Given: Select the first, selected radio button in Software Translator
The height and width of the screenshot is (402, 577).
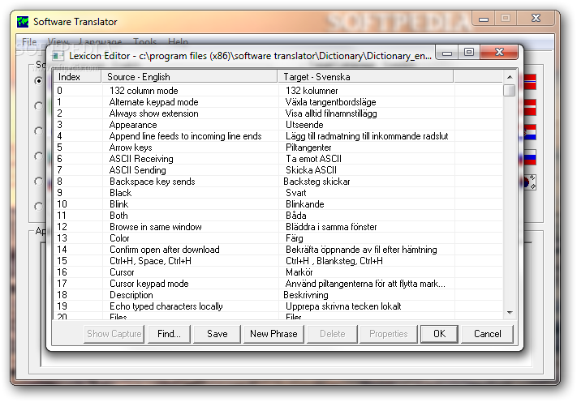Looking at the screenshot, I should pyautogui.click(x=38, y=80).
